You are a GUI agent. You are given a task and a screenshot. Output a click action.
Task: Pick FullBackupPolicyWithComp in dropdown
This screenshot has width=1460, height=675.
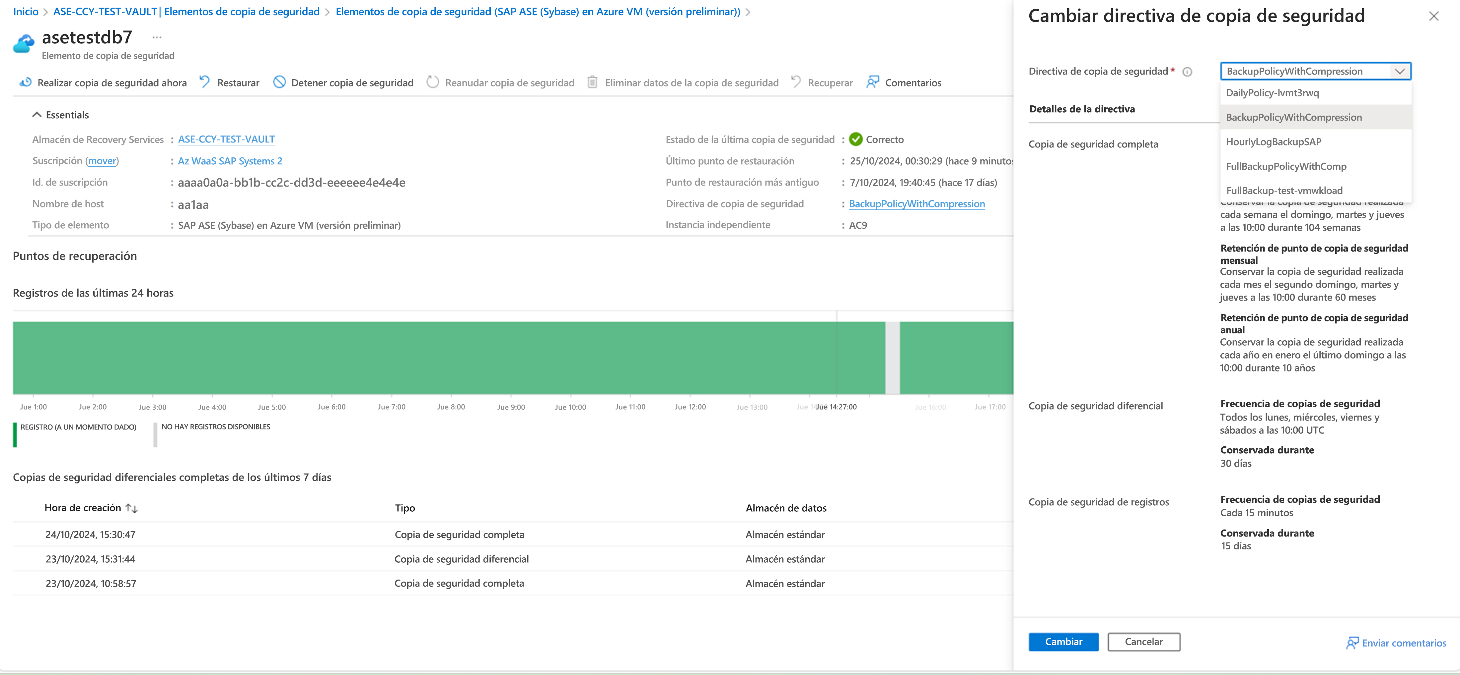(x=1285, y=166)
